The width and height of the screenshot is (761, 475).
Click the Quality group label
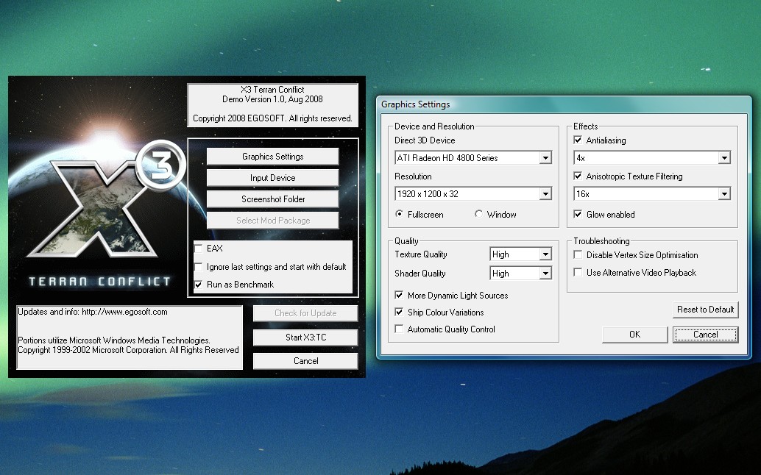tap(406, 241)
